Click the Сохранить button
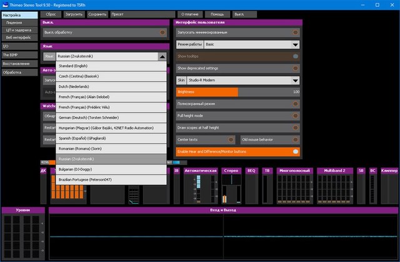Screen dimensions: 400x262 tap(99, 13)
